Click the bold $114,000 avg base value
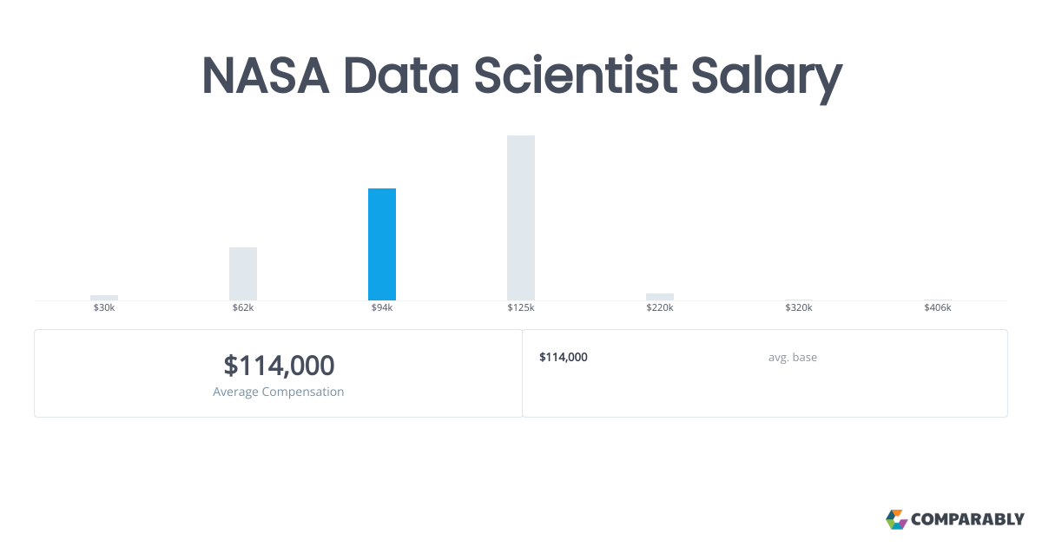Viewport: 1042px width, 547px height. point(564,357)
